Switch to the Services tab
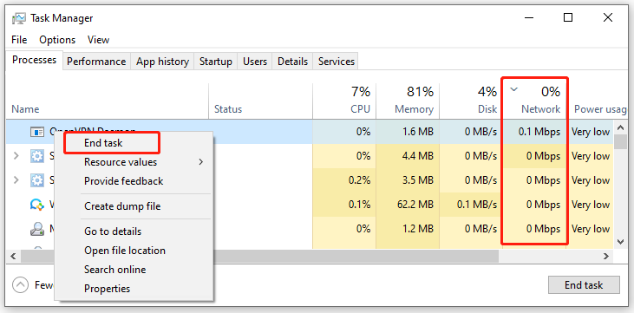The height and width of the screenshot is (313, 634). [x=336, y=62]
